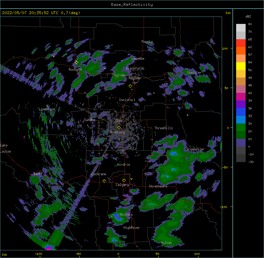Click the RockyMH label
The image size is (264, 258).
pyautogui.click(x=75, y=70)
